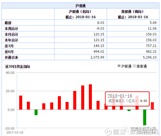Click the 本年合计 row label
The image size is (161, 136).
pos(11,40)
